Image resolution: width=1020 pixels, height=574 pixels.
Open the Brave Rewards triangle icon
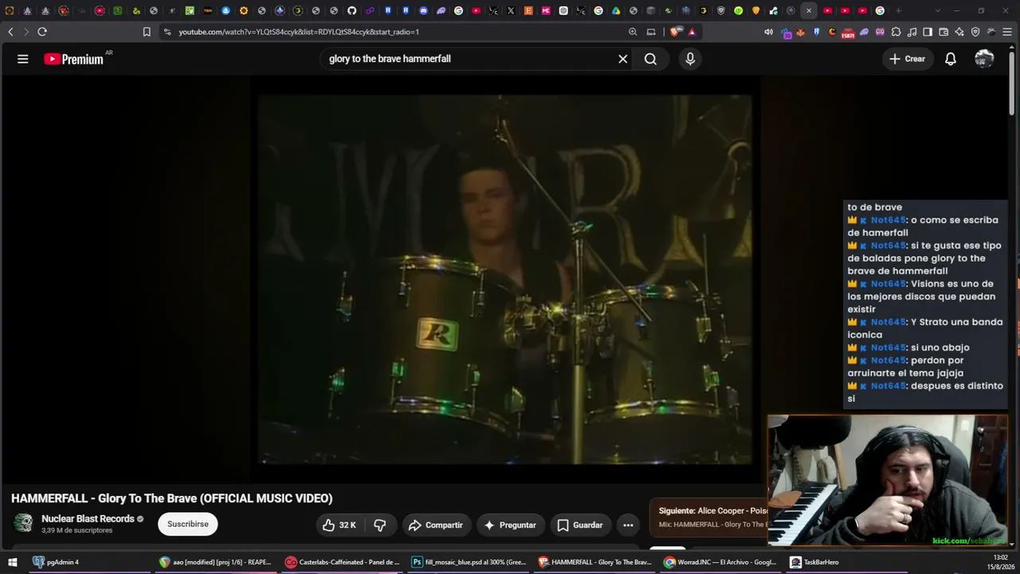point(692,32)
